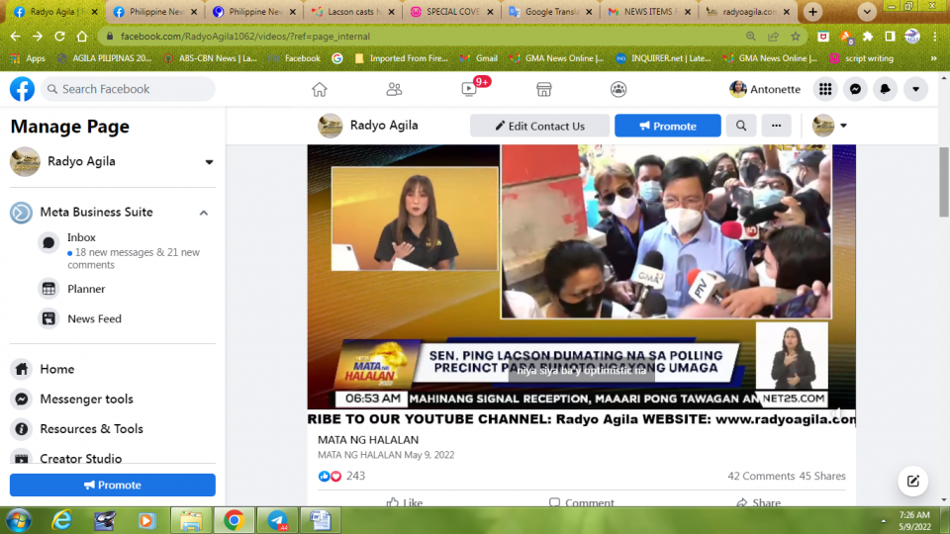
Task: Select Messenger tools in the sidebar
Action: [86, 399]
